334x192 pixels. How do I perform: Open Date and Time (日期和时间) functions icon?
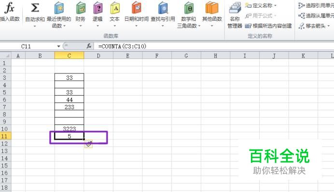(136, 8)
